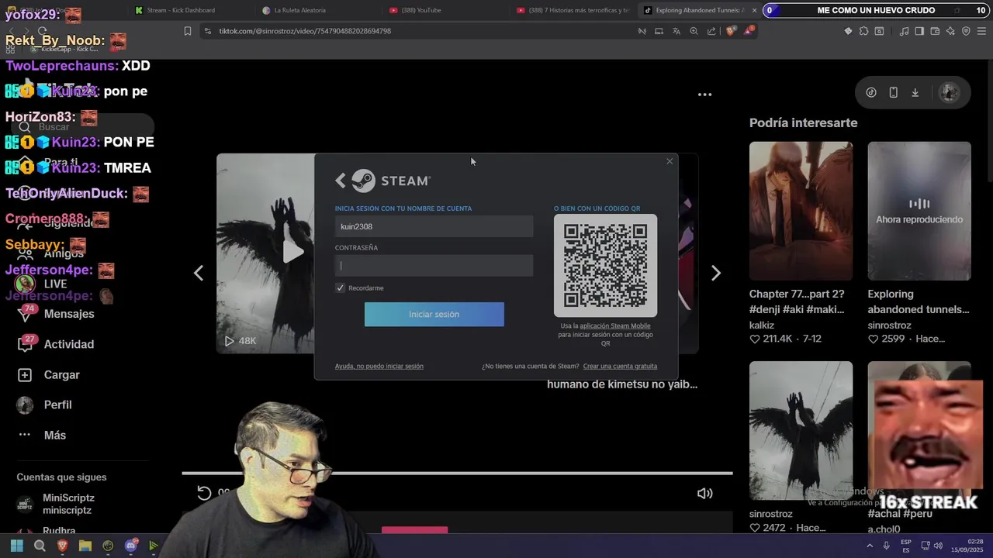
Task: Open the 'Ayuda, no puedo iniciar sesión' link
Action: (x=379, y=366)
